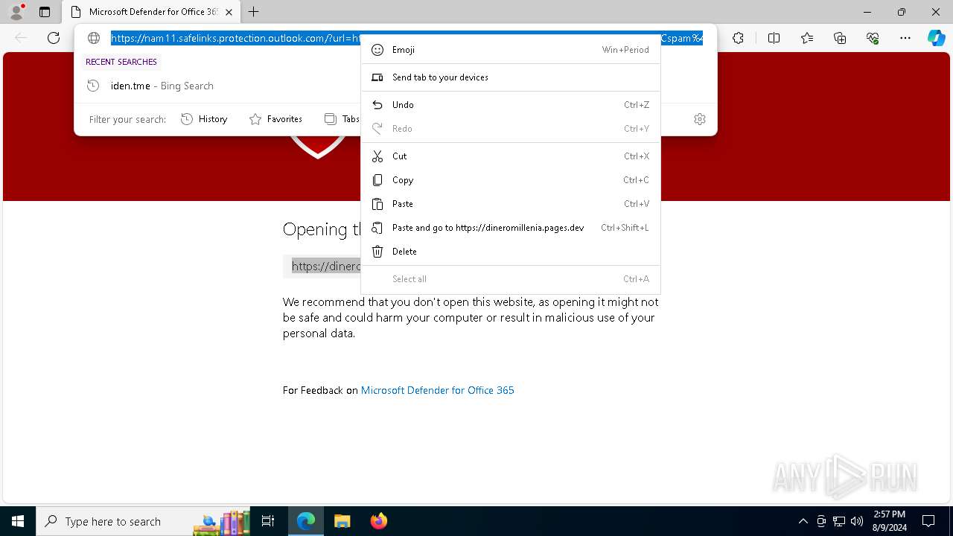This screenshot has height=536, width=953.
Task: Toggle Split screen icon
Action: (774, 38)
